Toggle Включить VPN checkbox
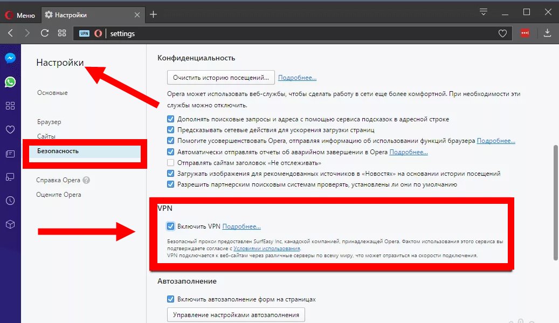This screenshot has height=323, width=559. tap(171, 226)
